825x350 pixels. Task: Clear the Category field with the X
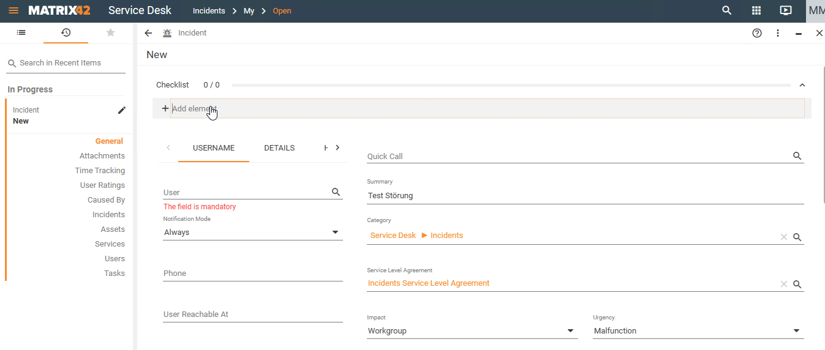tap(784, 237)
